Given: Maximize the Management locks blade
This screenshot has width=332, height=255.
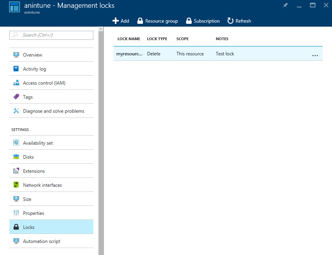Looking at the screenshot, I should coord(312,5).
